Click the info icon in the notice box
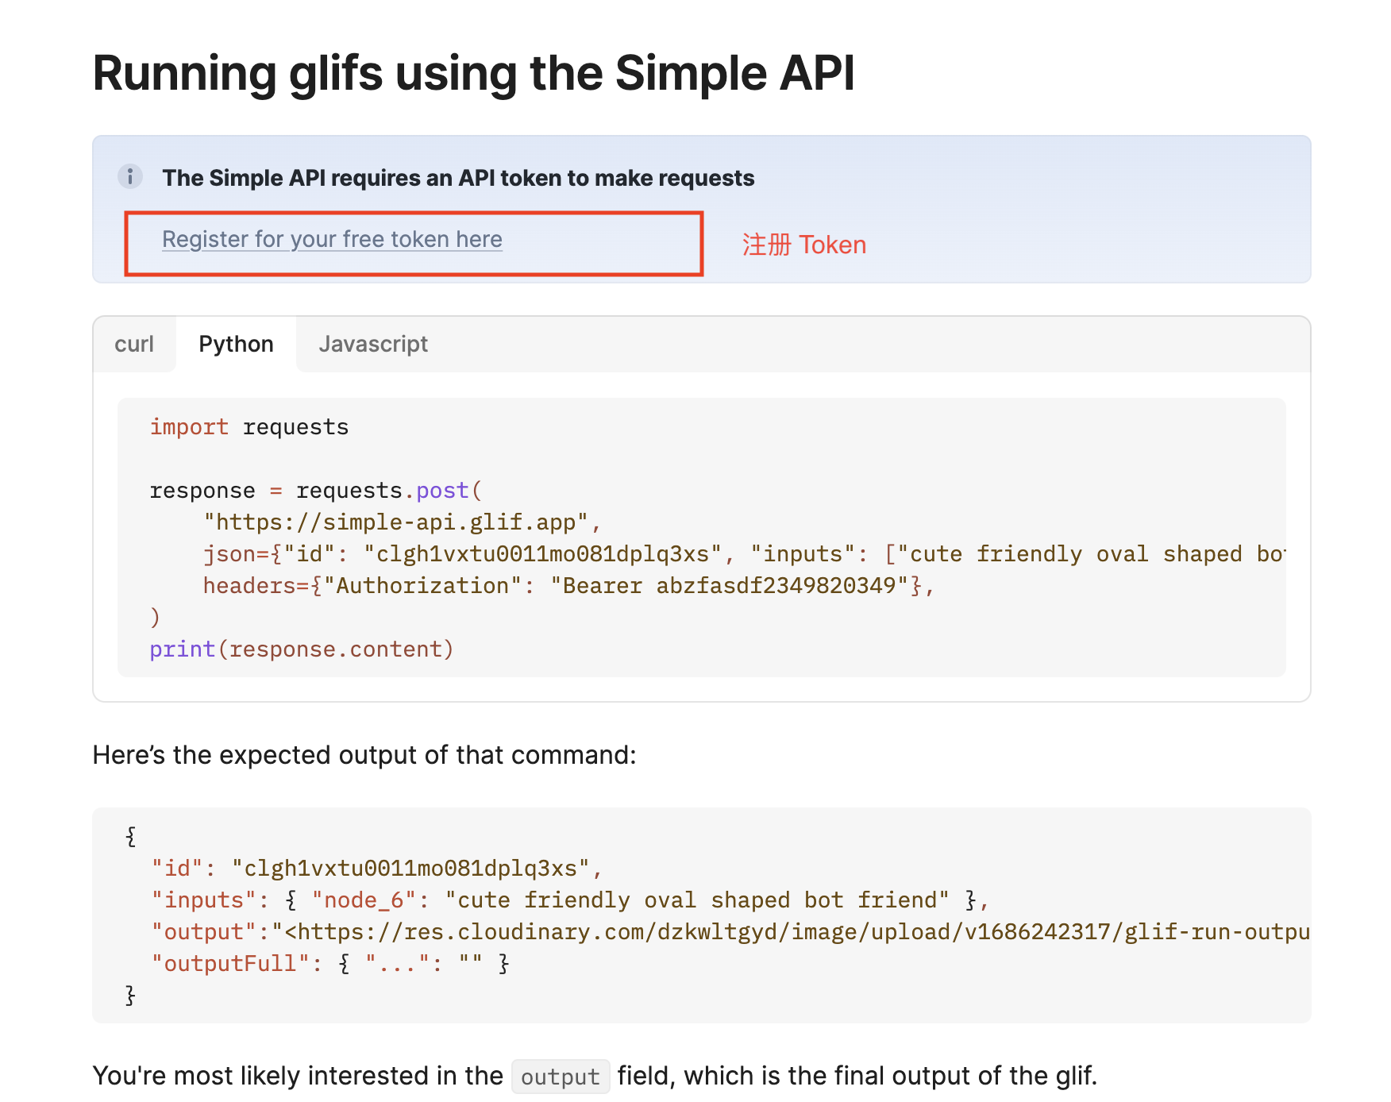This screenshot has height=1102, width=1391. coord(130,176)
